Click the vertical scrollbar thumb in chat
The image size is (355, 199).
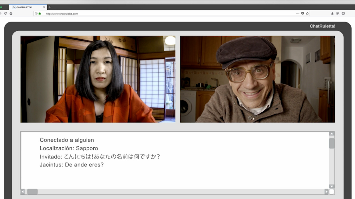(x=332, y=143)
